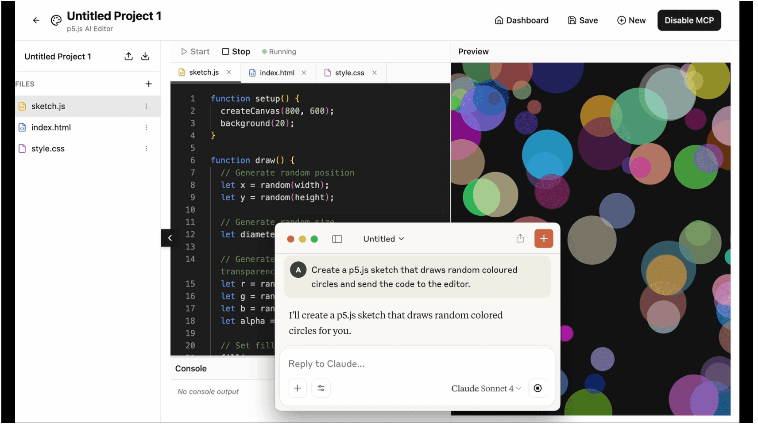Image resolution: width=758 pixels, height=428 pixels.
Task: Click the download project icon
Action: pos(145,56)
